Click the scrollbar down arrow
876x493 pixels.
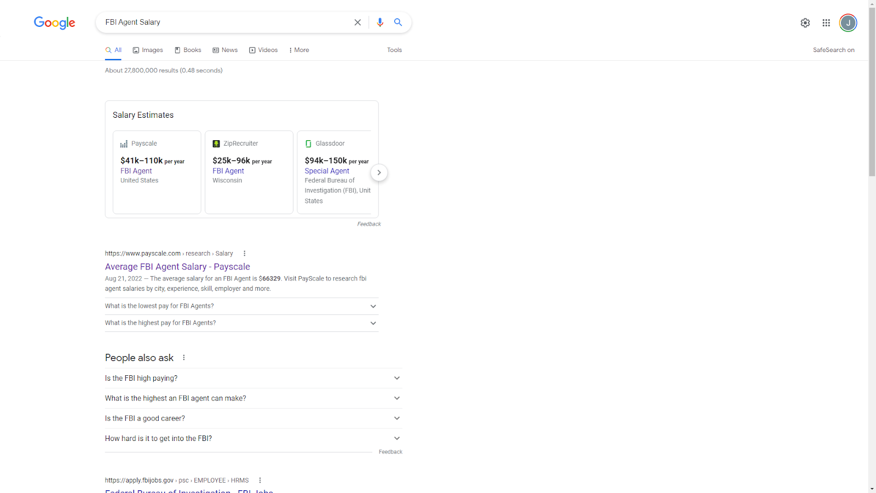(x=872, y=489)
